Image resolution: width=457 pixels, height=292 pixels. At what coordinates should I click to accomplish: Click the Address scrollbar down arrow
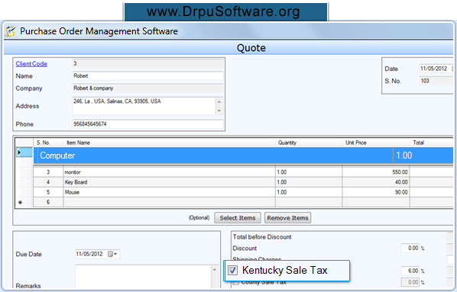pos(219,111)
